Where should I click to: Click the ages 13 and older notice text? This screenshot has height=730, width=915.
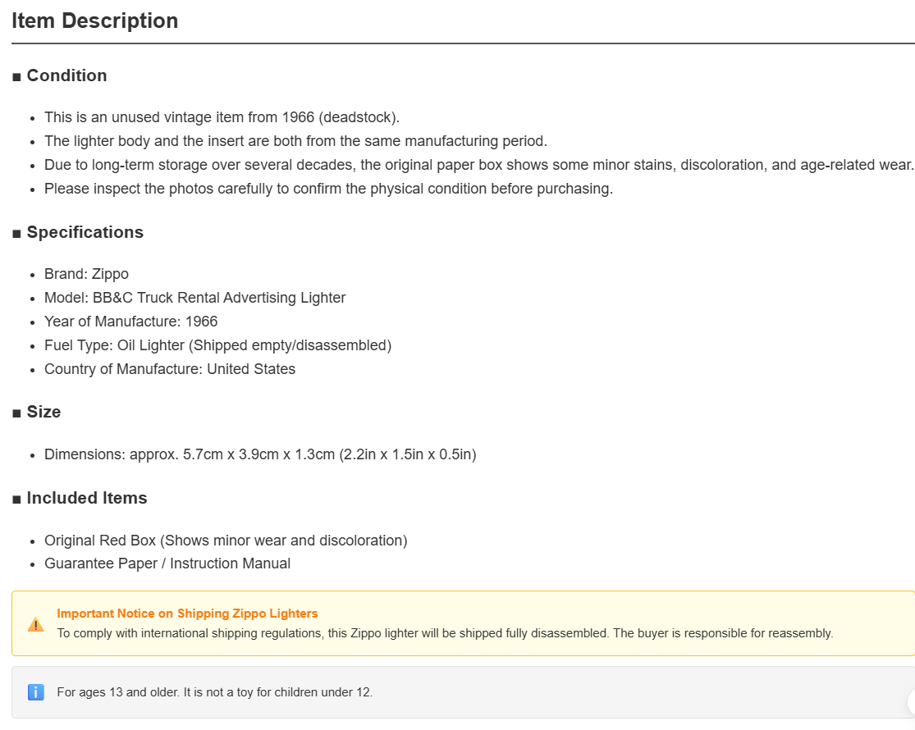215,692
